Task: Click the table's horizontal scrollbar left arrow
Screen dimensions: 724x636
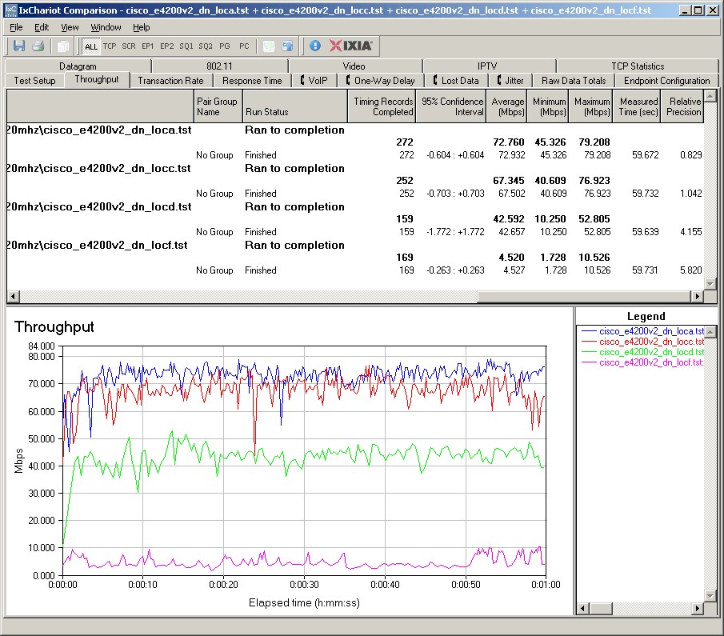Action: click(14, 296)
